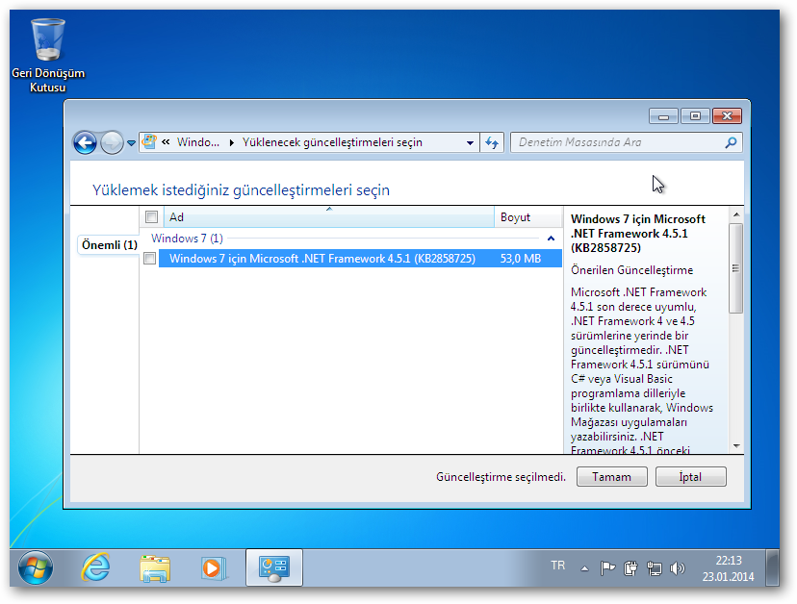The image size is (797, 604).
Task: Open the address bar history dropdown
Action: 470,142
